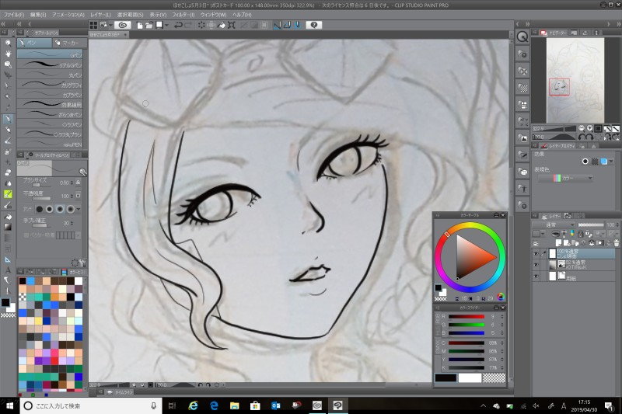Open layer color effect dropdown arrow

611,162
